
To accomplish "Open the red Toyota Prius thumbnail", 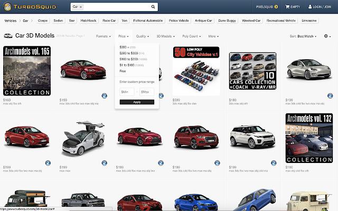I will tap(27, 137).
